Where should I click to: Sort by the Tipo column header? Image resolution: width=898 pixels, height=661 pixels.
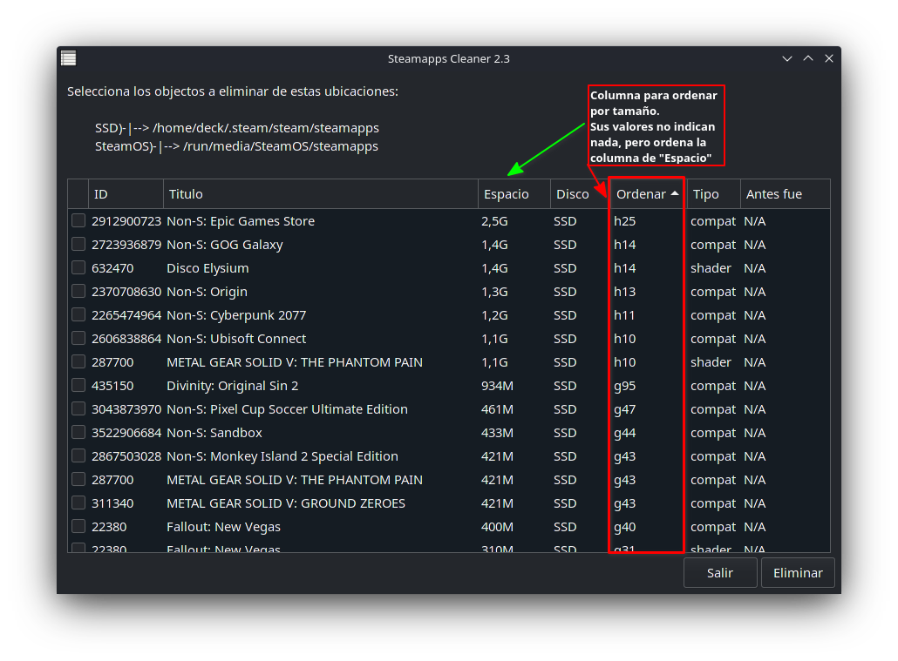tap(713, 194)
